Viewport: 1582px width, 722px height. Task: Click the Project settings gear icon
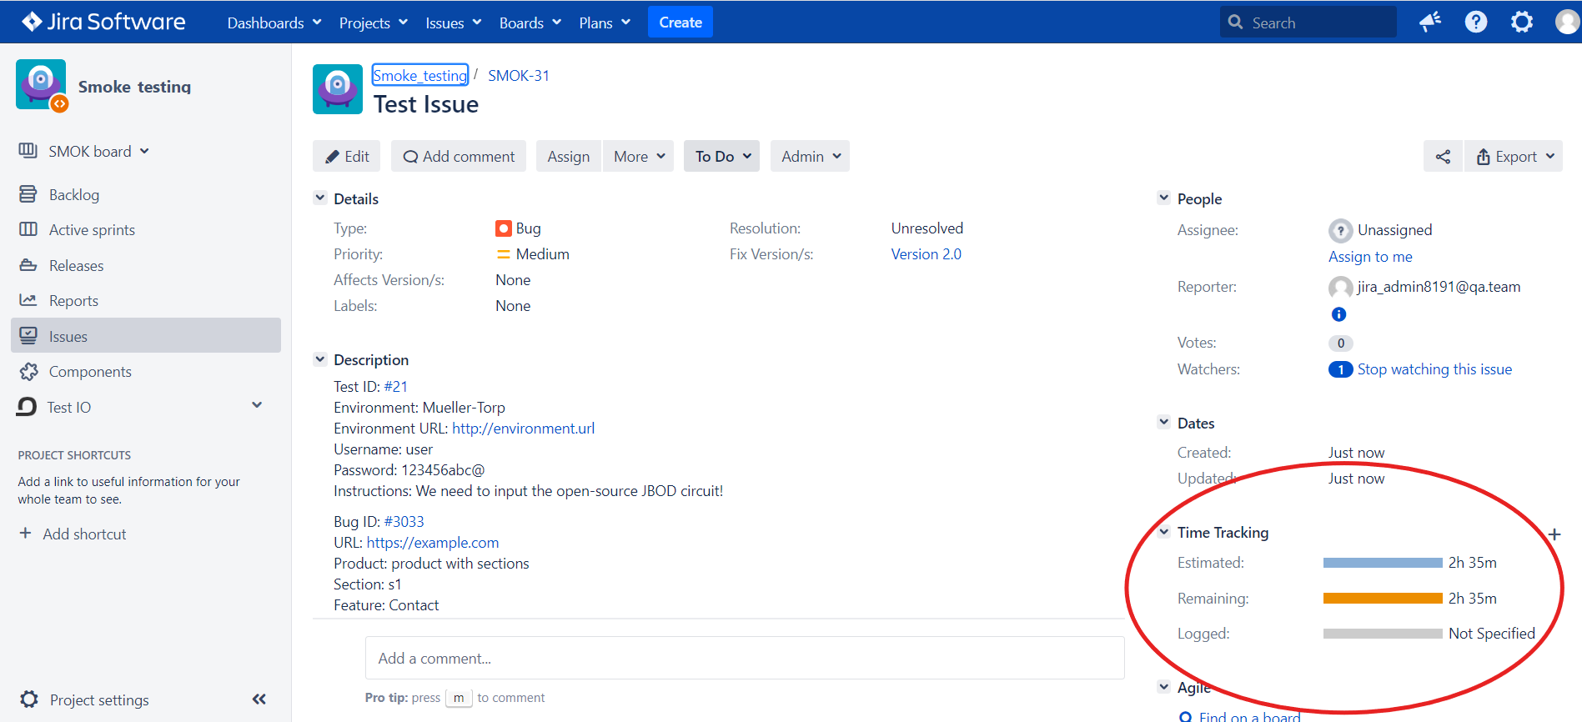coord(29,699)
